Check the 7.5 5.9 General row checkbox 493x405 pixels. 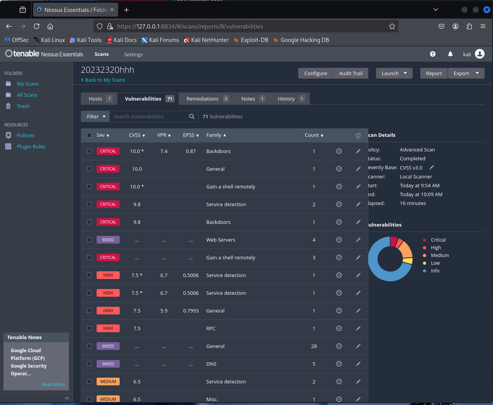89,311
